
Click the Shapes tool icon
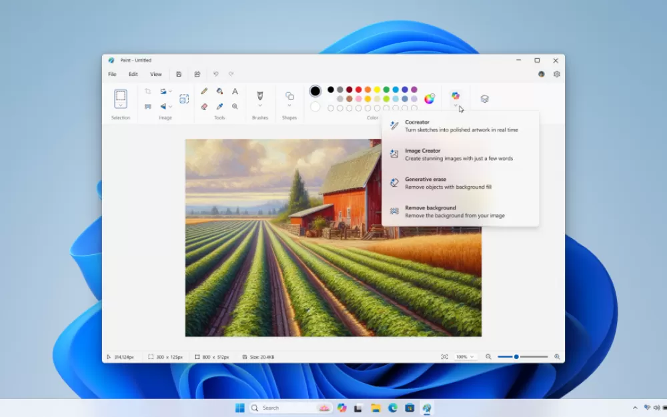click(x=289, y=95)
